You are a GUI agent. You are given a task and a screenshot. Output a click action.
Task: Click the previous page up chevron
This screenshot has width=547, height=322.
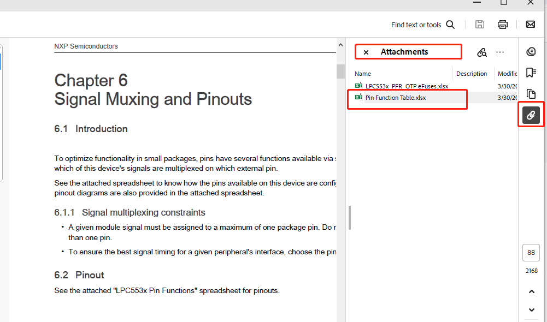pyautogui.click(x=531, y=291)
